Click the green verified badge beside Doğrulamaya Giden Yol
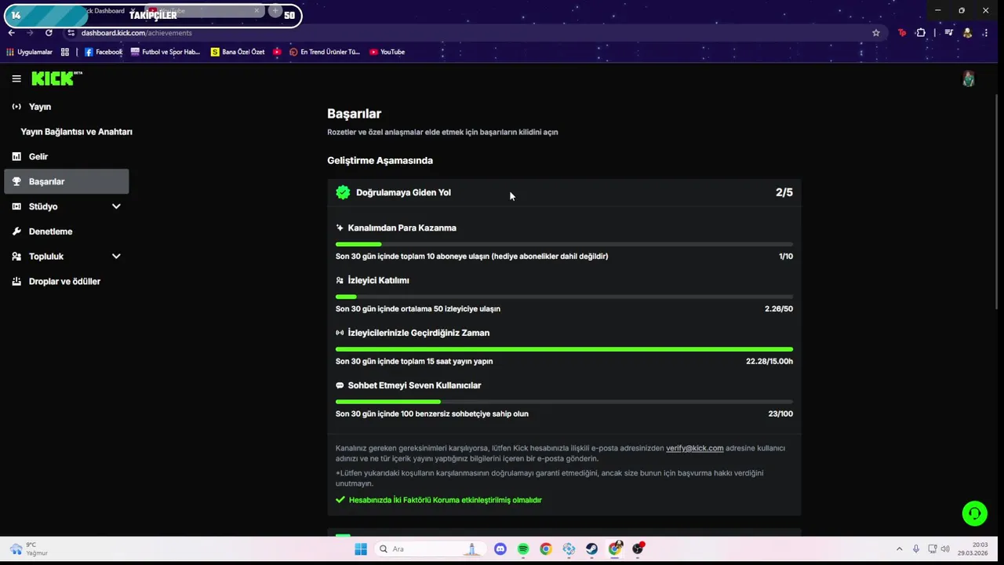1004x565 pixels. 343,192
